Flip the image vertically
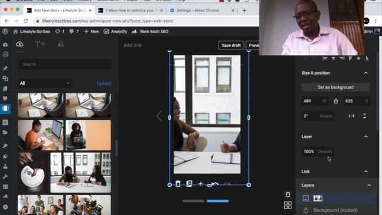This screenshot has height=215, width=382. pos(365,116)
